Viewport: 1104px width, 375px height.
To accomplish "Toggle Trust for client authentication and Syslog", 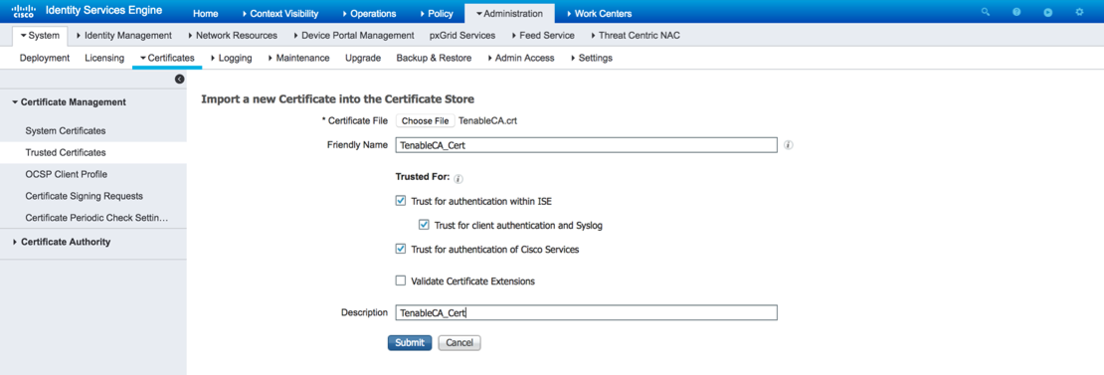I will (424, 226).
